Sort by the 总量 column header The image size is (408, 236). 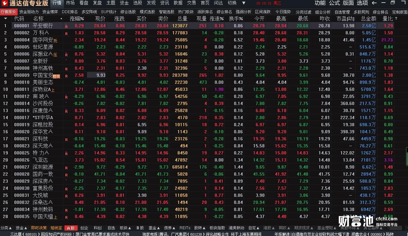point(183,19)
